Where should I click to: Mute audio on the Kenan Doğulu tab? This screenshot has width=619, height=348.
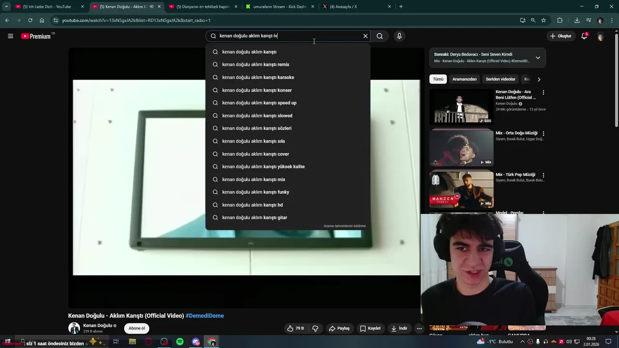click(x=152, y=7)
